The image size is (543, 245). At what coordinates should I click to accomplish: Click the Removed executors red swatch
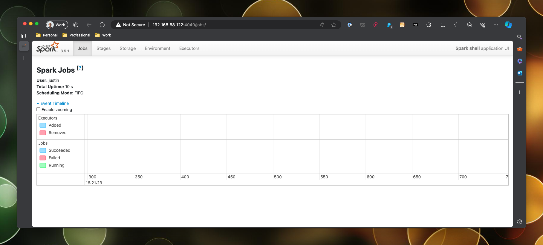tap(43, 133)
